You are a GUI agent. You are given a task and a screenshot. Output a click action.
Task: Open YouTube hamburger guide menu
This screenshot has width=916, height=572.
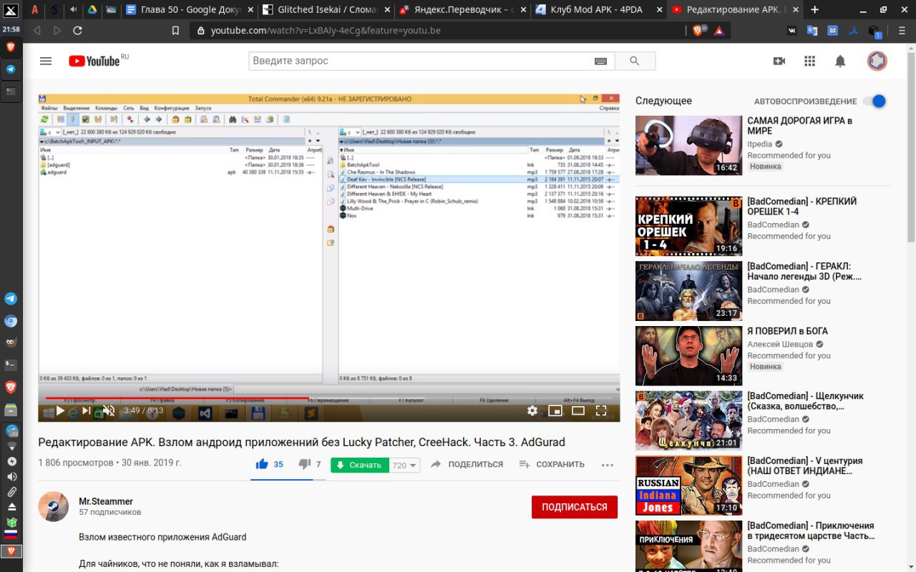(x=46, y=61)
